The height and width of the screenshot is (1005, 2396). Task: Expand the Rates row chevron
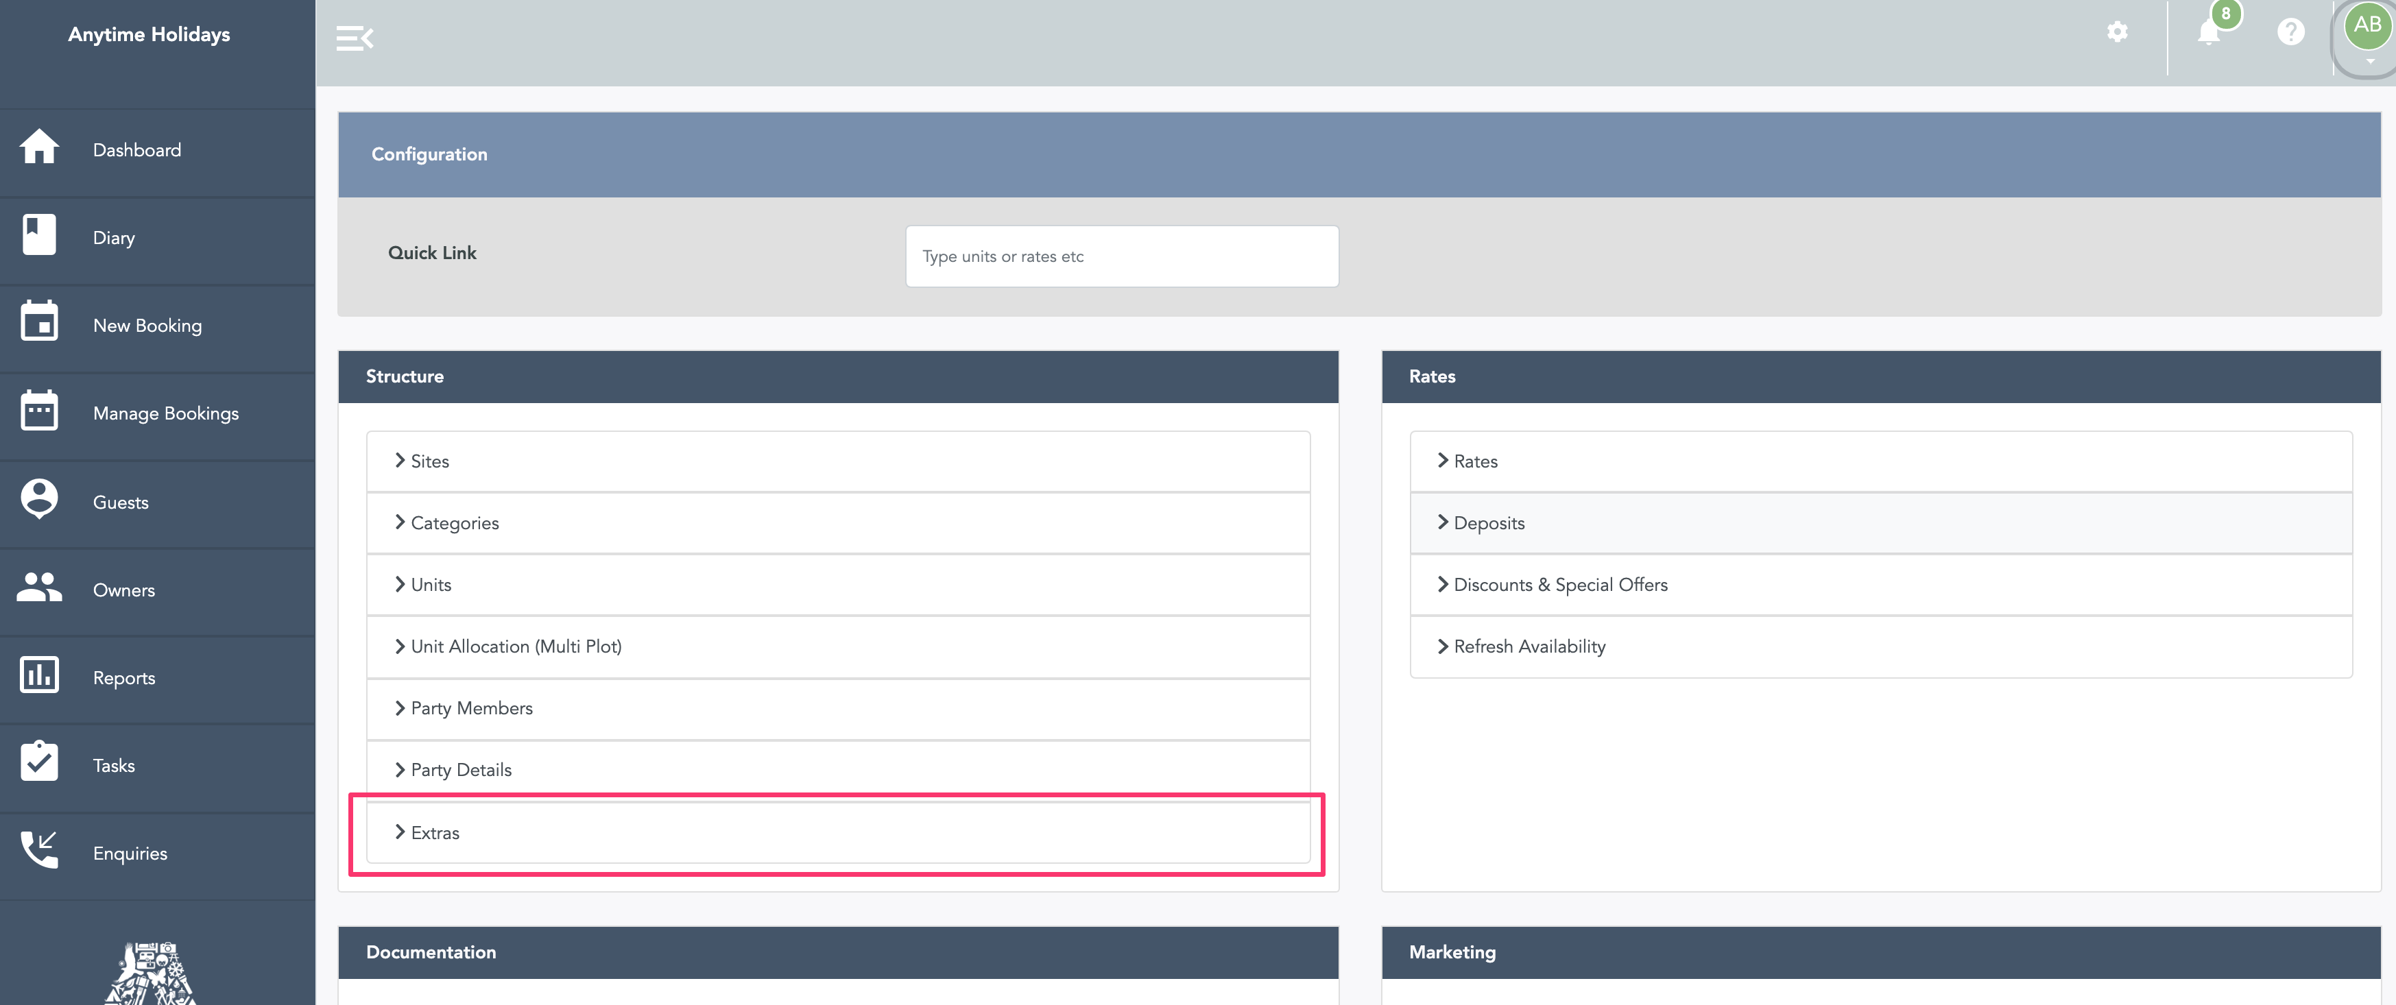pos(1443,460)
